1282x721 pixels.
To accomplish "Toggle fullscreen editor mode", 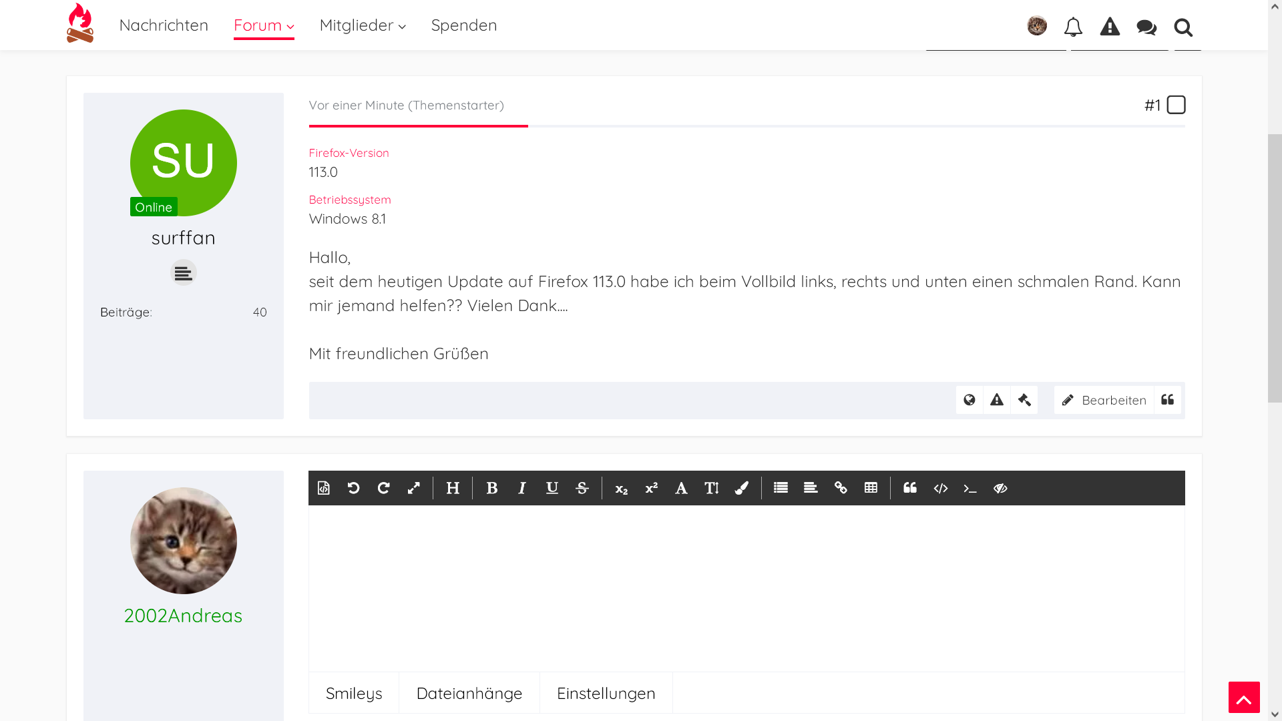I will [414, 488].
